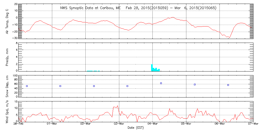The image size is (261, 130).
Task: Click the 07-Mar date label
Action: pos(253,124)
